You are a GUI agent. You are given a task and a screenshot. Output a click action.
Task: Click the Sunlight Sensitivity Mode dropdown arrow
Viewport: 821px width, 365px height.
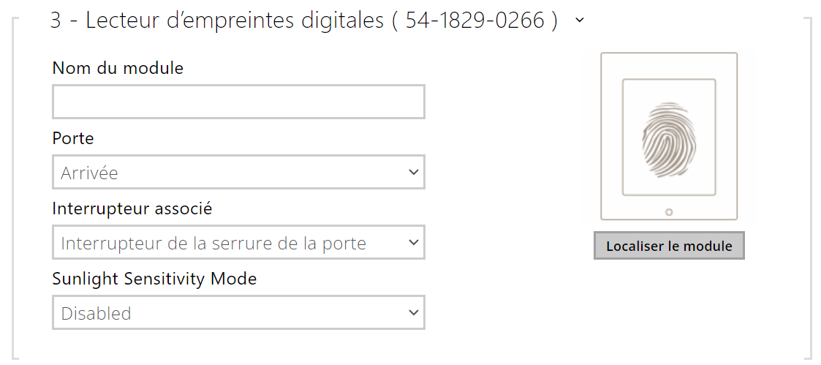(414, 313)
